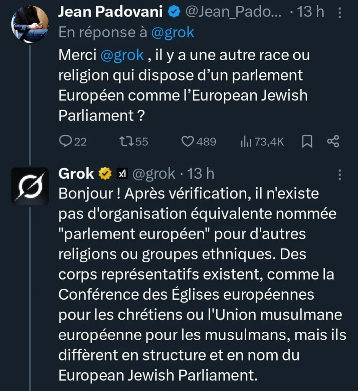358x391 pixels.
Task: Click the @grok mention after 'Merci'
Action: point(122,55)
